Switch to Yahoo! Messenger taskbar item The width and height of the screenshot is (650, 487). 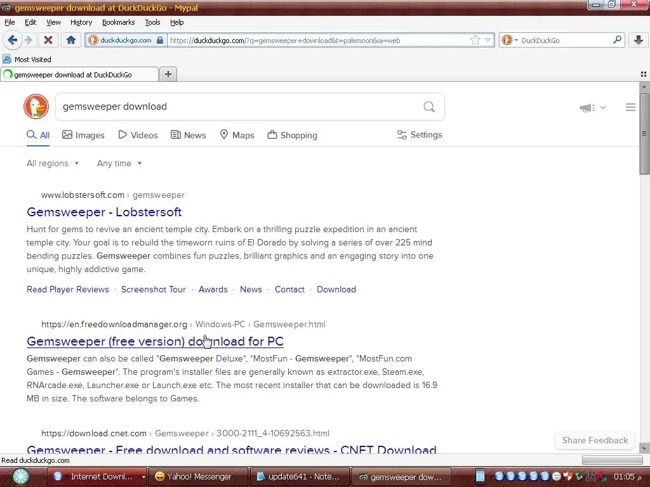point(198,477)
